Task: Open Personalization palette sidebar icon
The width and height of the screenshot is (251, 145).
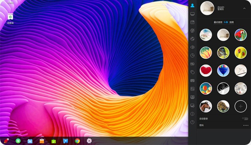Action: click(192, 30)
